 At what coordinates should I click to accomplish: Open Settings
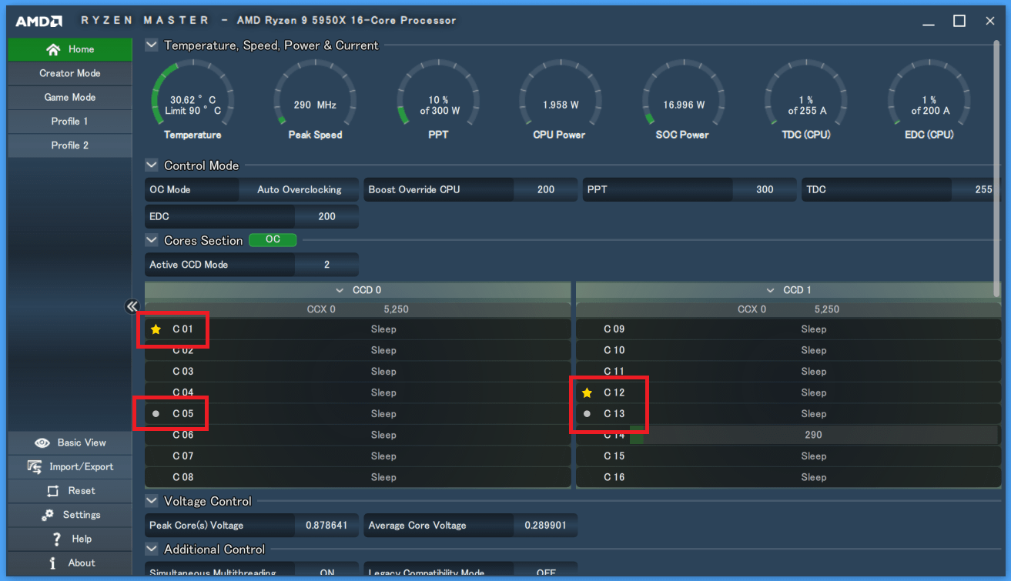tap(70, 515)
